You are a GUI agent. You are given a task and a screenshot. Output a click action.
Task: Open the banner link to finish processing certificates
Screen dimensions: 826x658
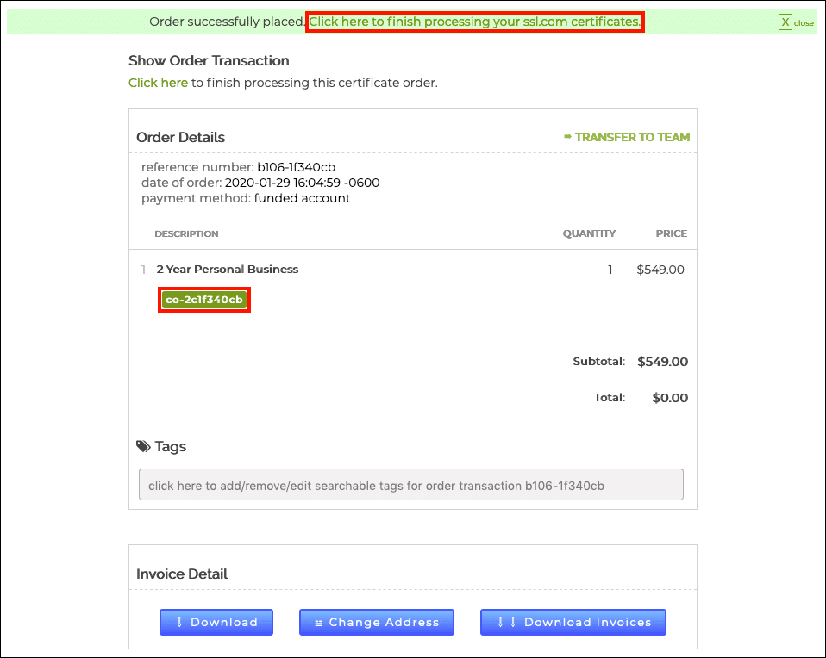coord(474,22)
